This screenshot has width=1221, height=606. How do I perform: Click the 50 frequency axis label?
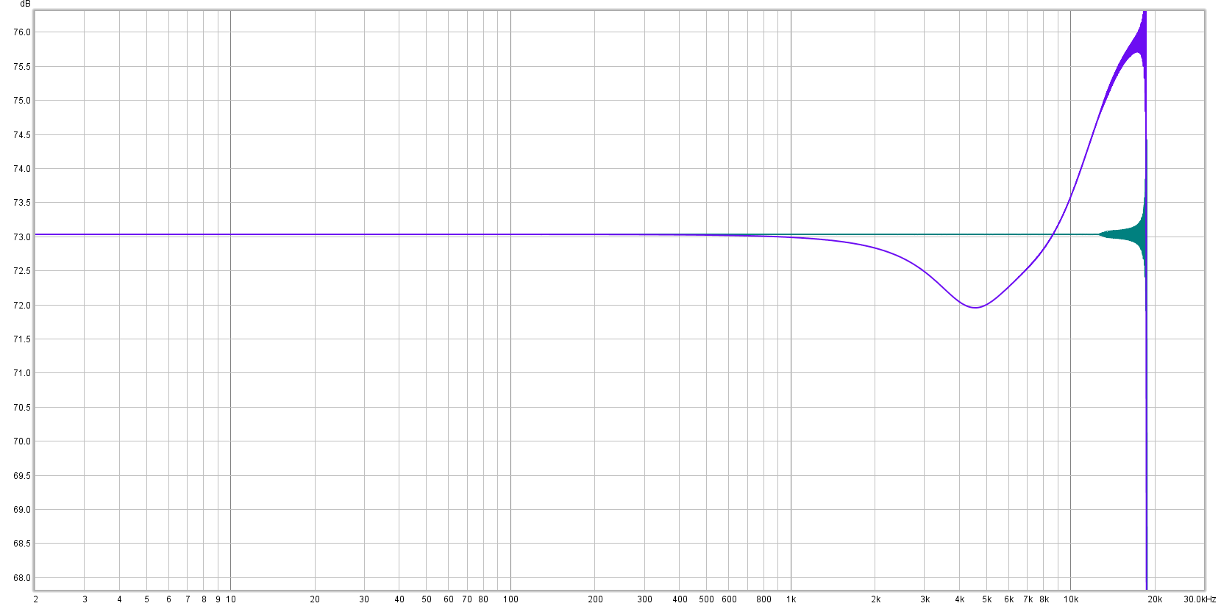[x=427, y=599]
